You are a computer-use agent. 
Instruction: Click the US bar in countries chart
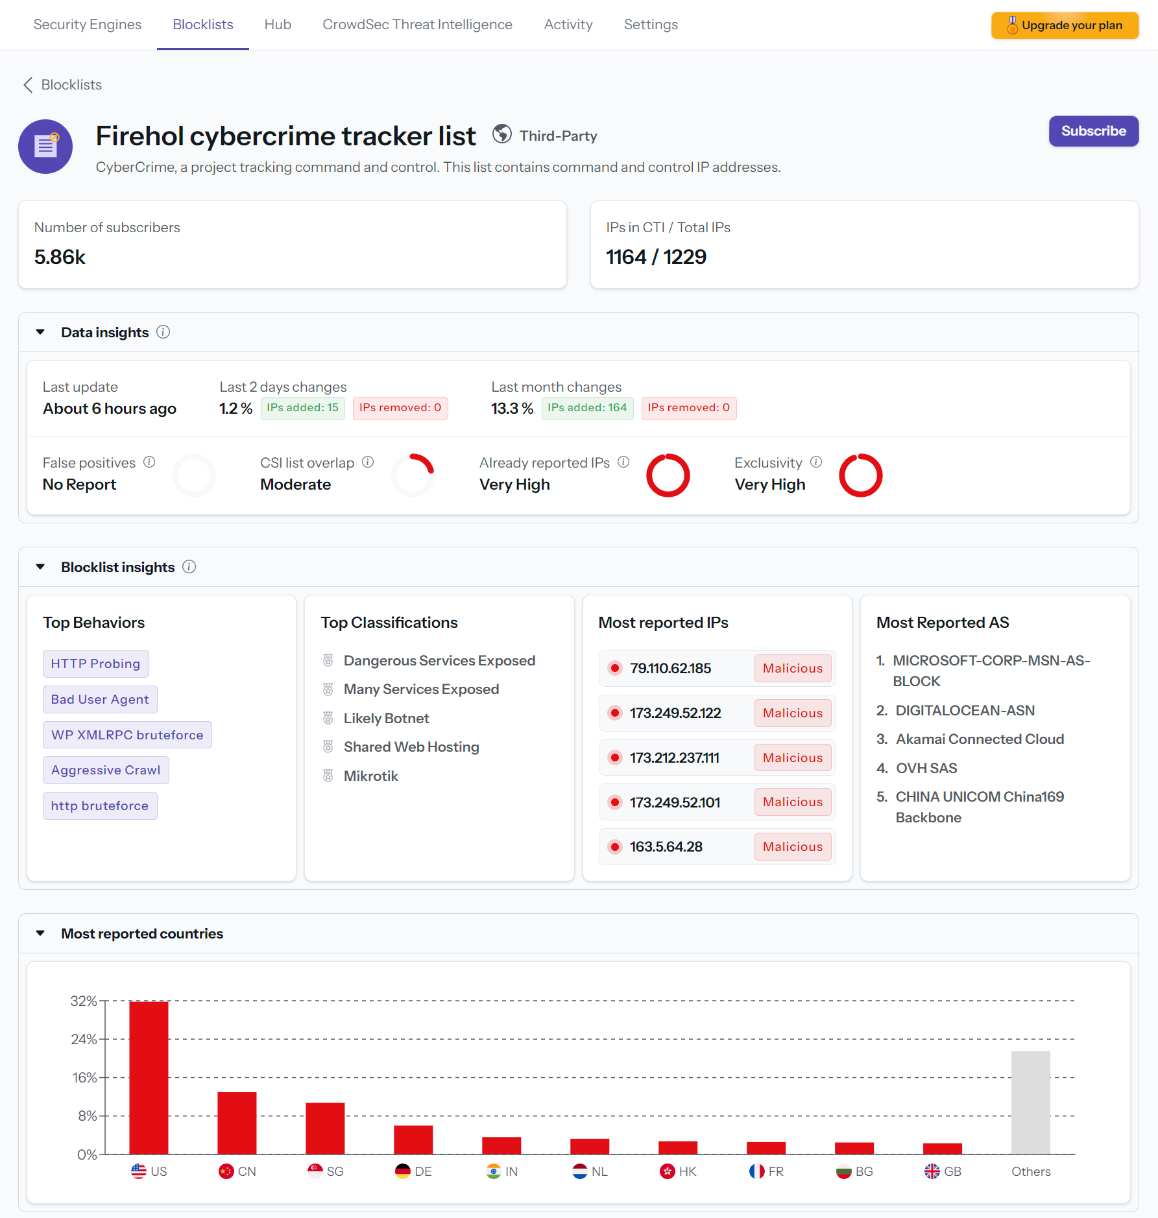coord(149,1078)
